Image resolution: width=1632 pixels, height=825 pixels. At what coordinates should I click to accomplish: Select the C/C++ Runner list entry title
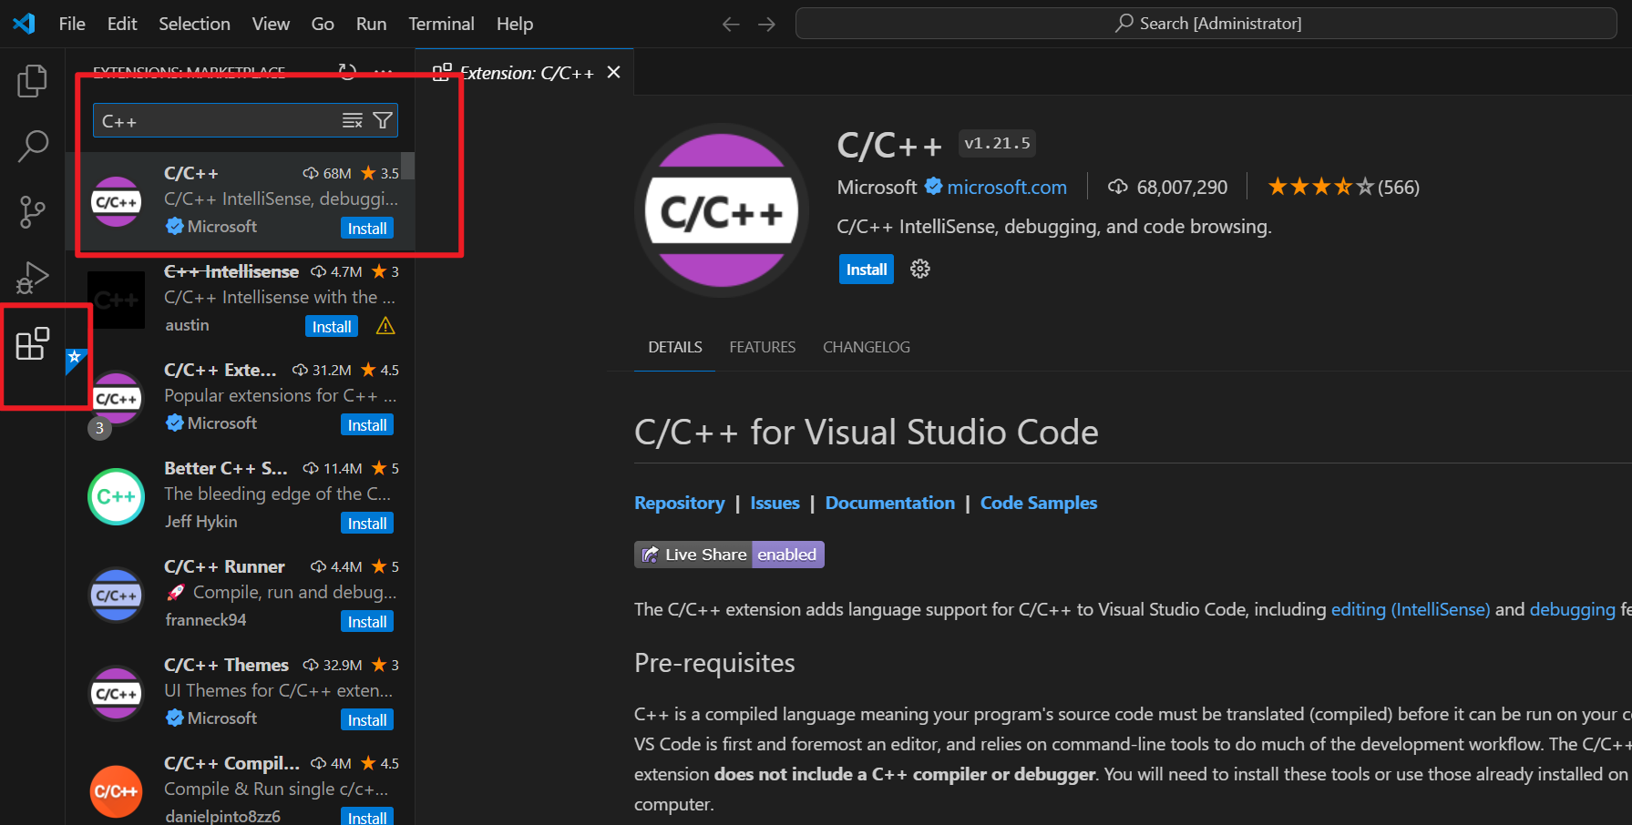point(224,566)
